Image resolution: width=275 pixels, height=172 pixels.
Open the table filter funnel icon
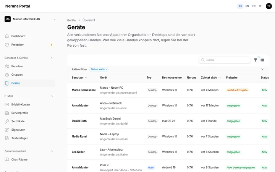coord(256,60)
